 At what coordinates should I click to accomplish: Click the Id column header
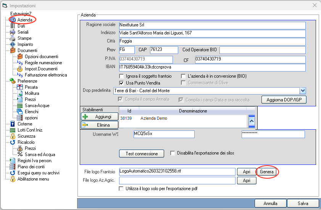click(129, 111)
